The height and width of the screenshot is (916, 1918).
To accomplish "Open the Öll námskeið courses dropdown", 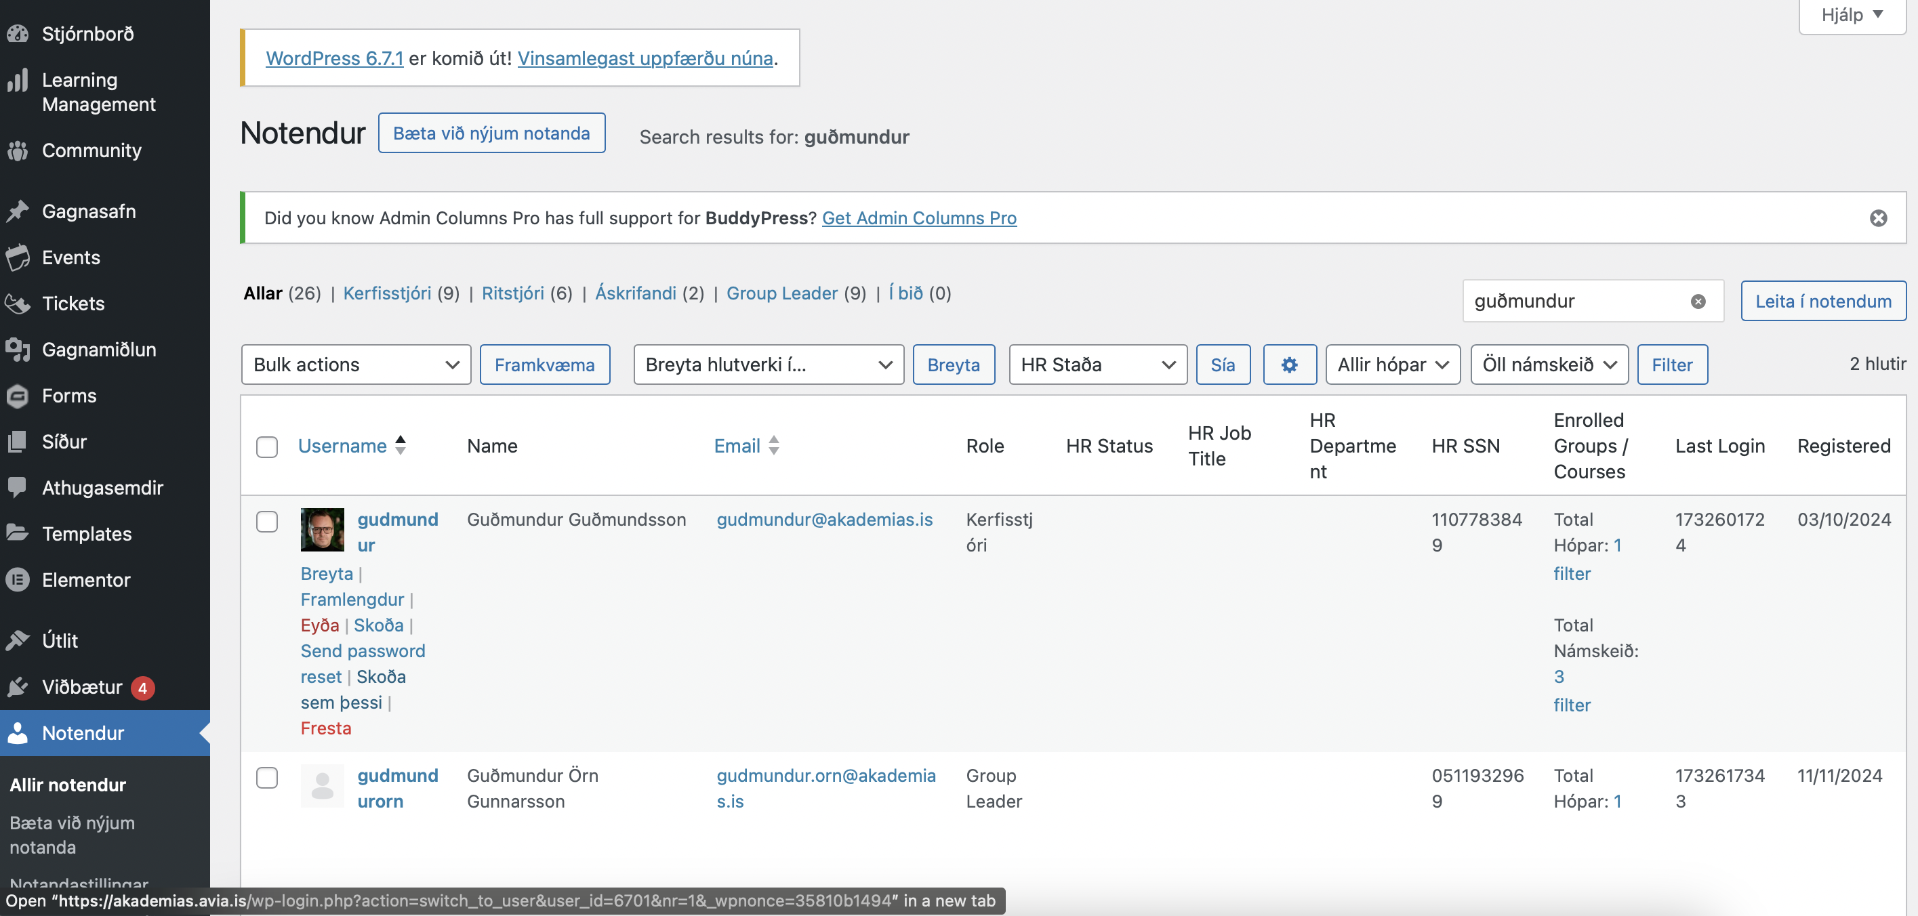I will coord(1549,365).
